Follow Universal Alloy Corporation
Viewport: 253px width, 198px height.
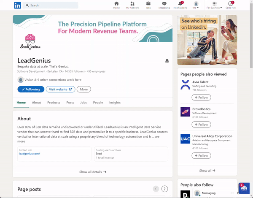pos(201,156)
